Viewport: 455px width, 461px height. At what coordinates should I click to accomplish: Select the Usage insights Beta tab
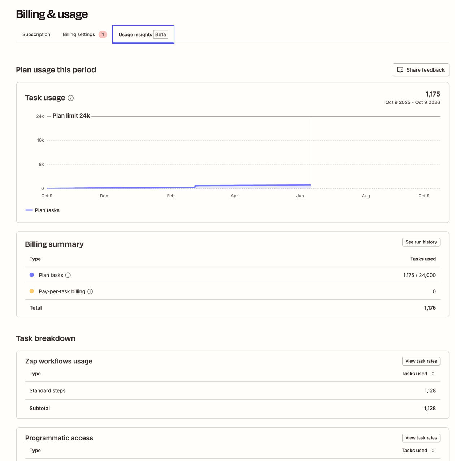(x=143, y=34)
